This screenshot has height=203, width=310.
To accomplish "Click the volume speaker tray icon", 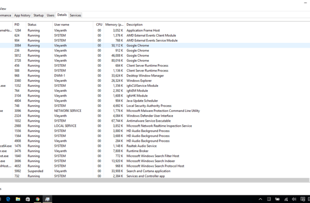I will pos(294,199).
